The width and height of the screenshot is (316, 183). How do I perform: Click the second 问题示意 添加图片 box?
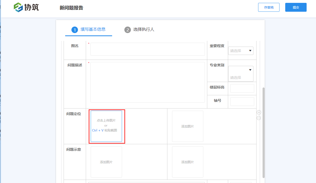coord(187,162)
